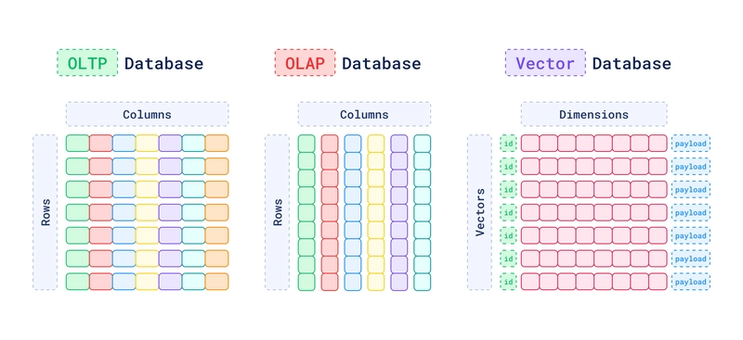Click the top red cell of the OLAP column
Viewport: 743px width, 340px height.
coord(330,144)
